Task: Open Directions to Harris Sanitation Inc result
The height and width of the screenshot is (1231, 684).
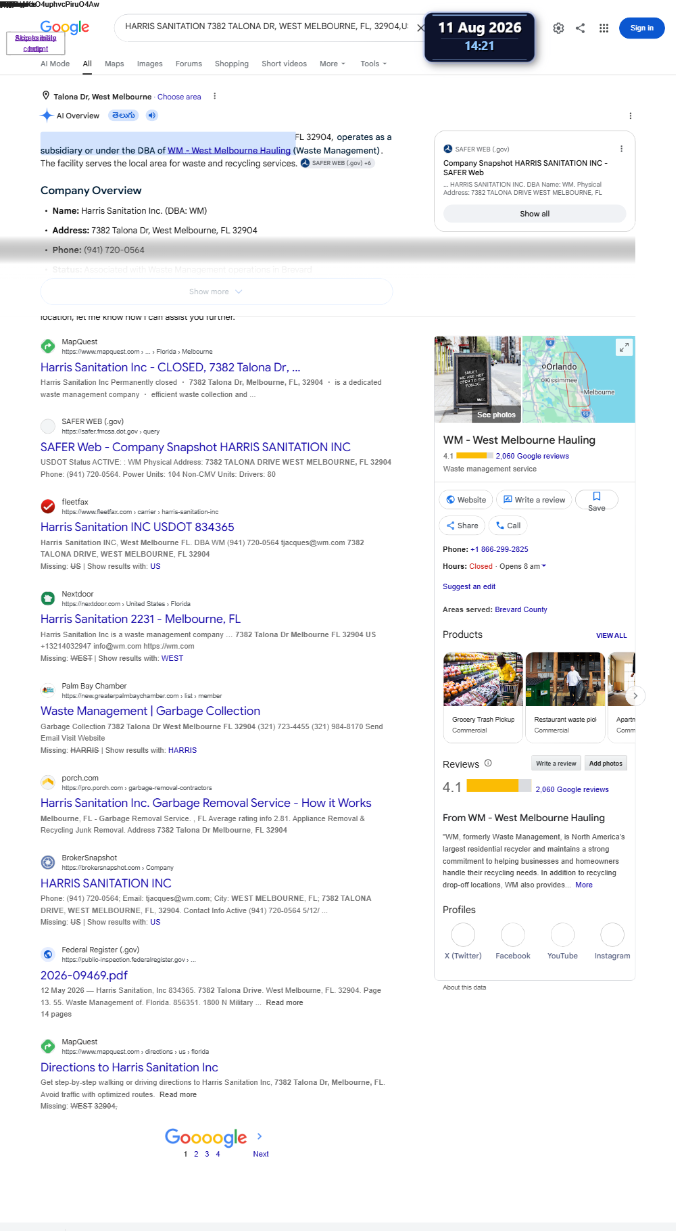Action: pos(129,1067)
